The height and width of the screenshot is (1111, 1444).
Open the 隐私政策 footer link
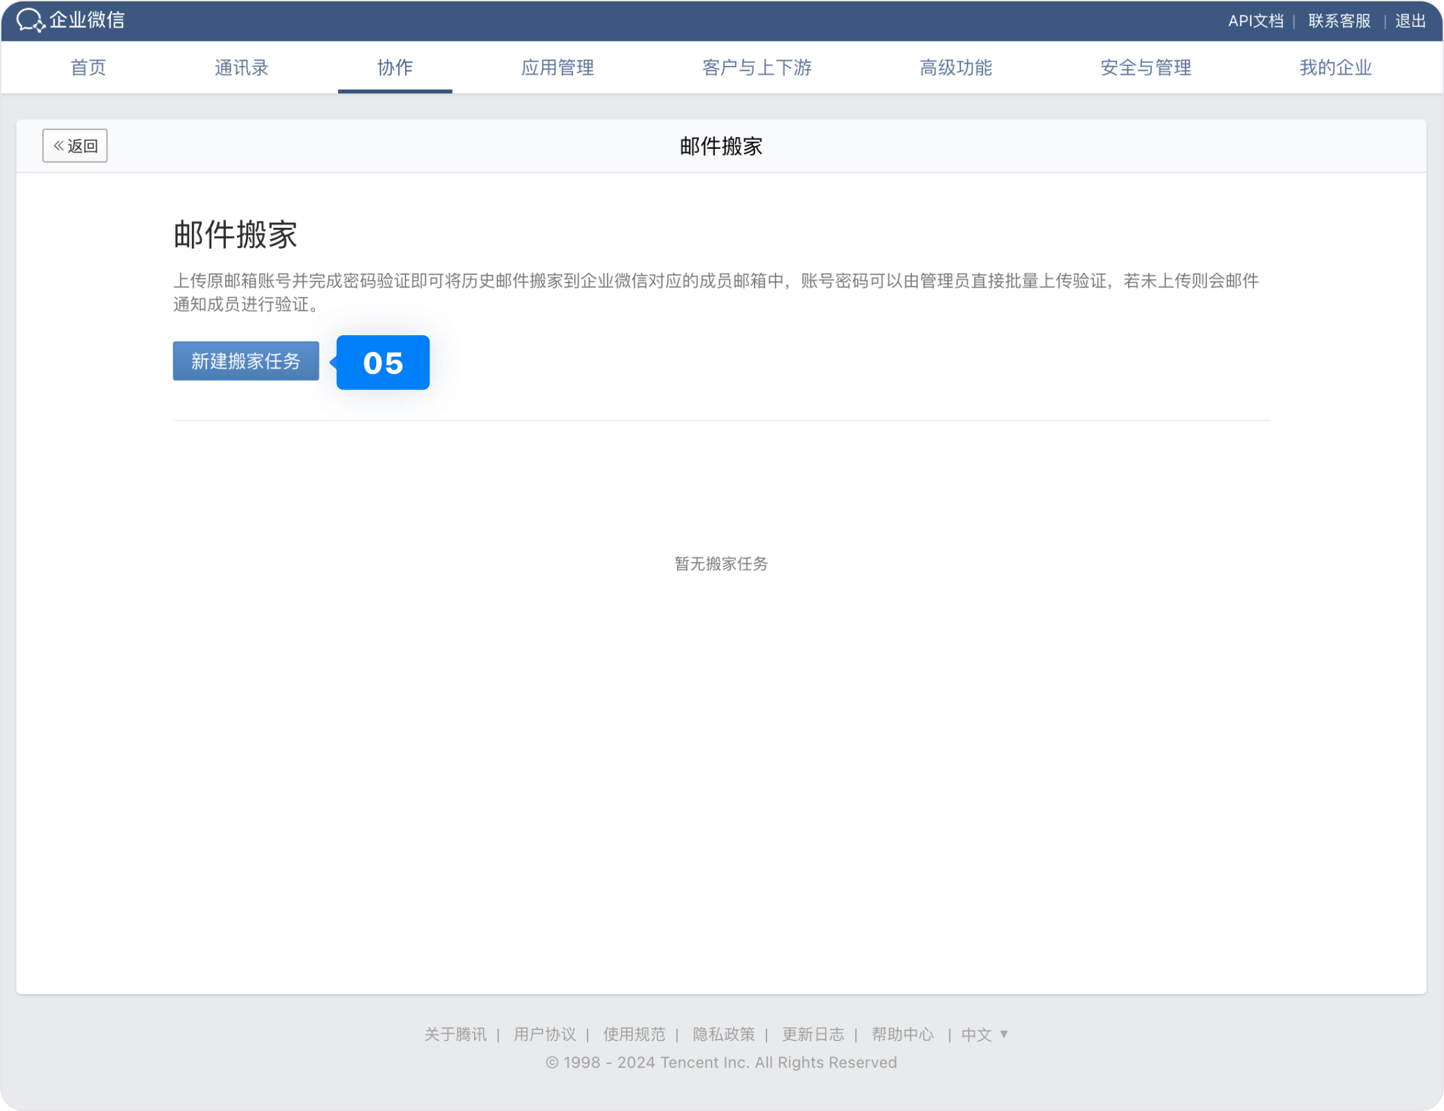pyautogui.click(x=724, y=1034)
